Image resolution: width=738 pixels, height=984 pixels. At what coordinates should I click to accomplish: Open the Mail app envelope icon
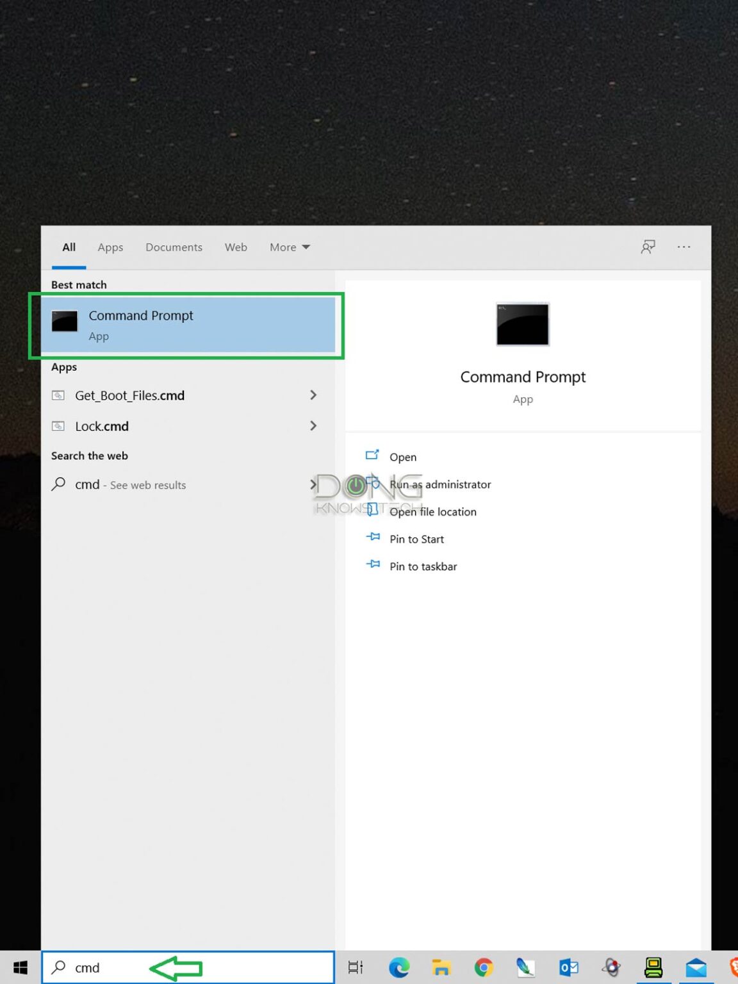pos(696,967)
